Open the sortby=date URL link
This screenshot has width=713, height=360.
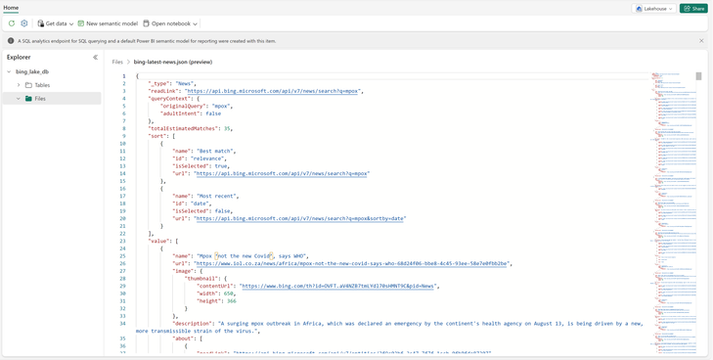pyautogui.click(x=299, y=218)
